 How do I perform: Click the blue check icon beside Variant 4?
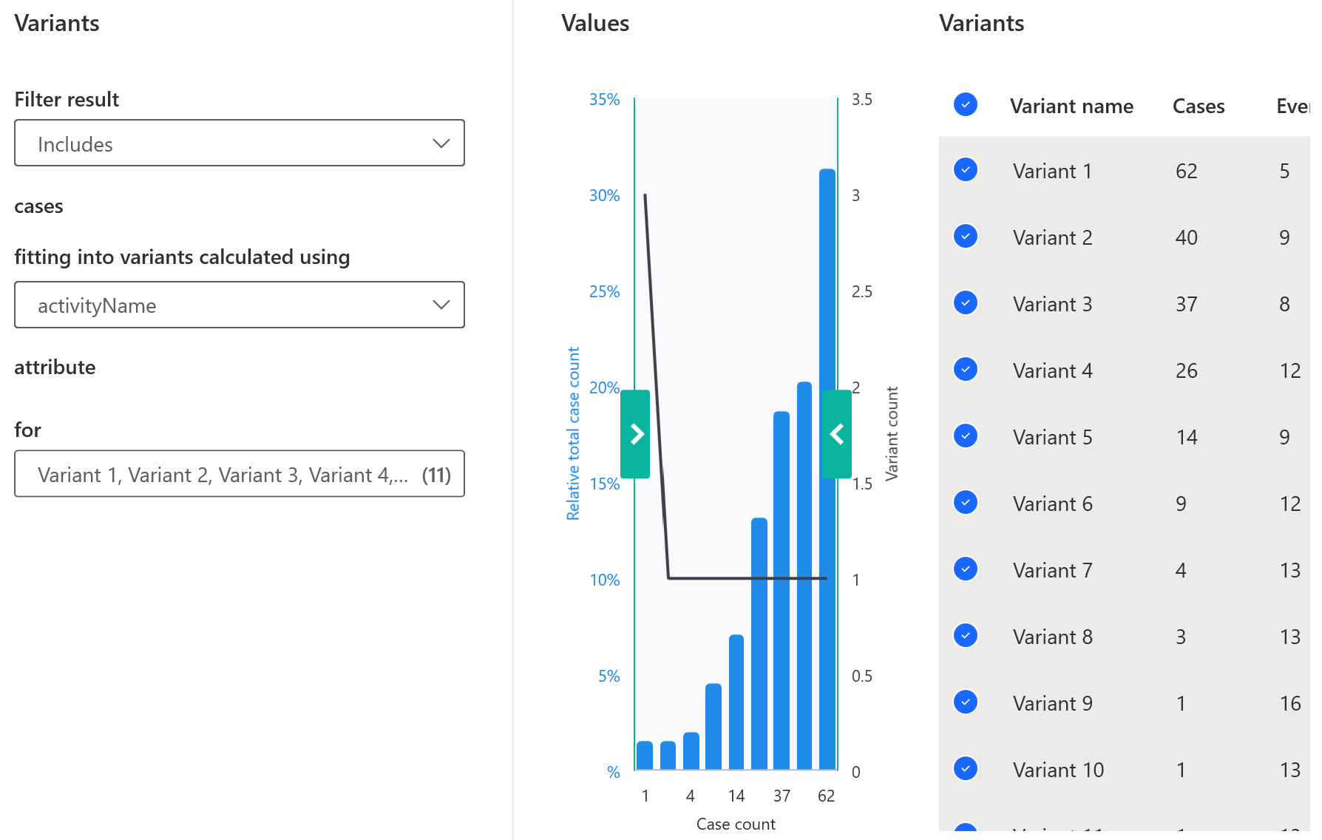click(965, 370)
